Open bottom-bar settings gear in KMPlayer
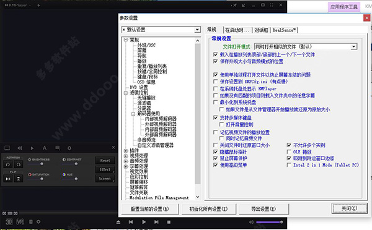 coord(38,222)
